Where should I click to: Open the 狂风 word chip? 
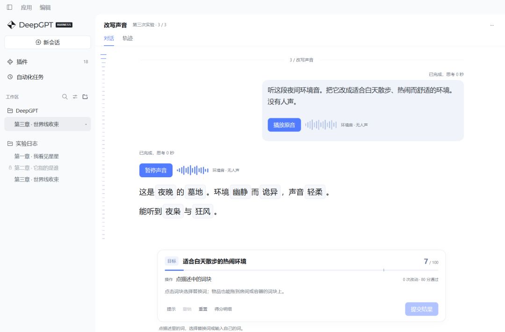tap(202, 211)
